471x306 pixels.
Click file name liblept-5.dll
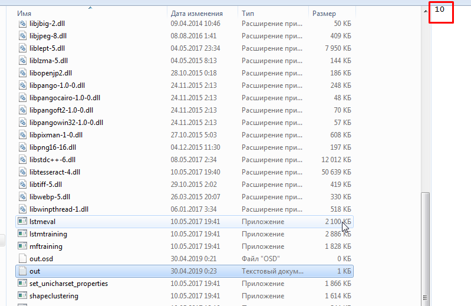point(47,48)
